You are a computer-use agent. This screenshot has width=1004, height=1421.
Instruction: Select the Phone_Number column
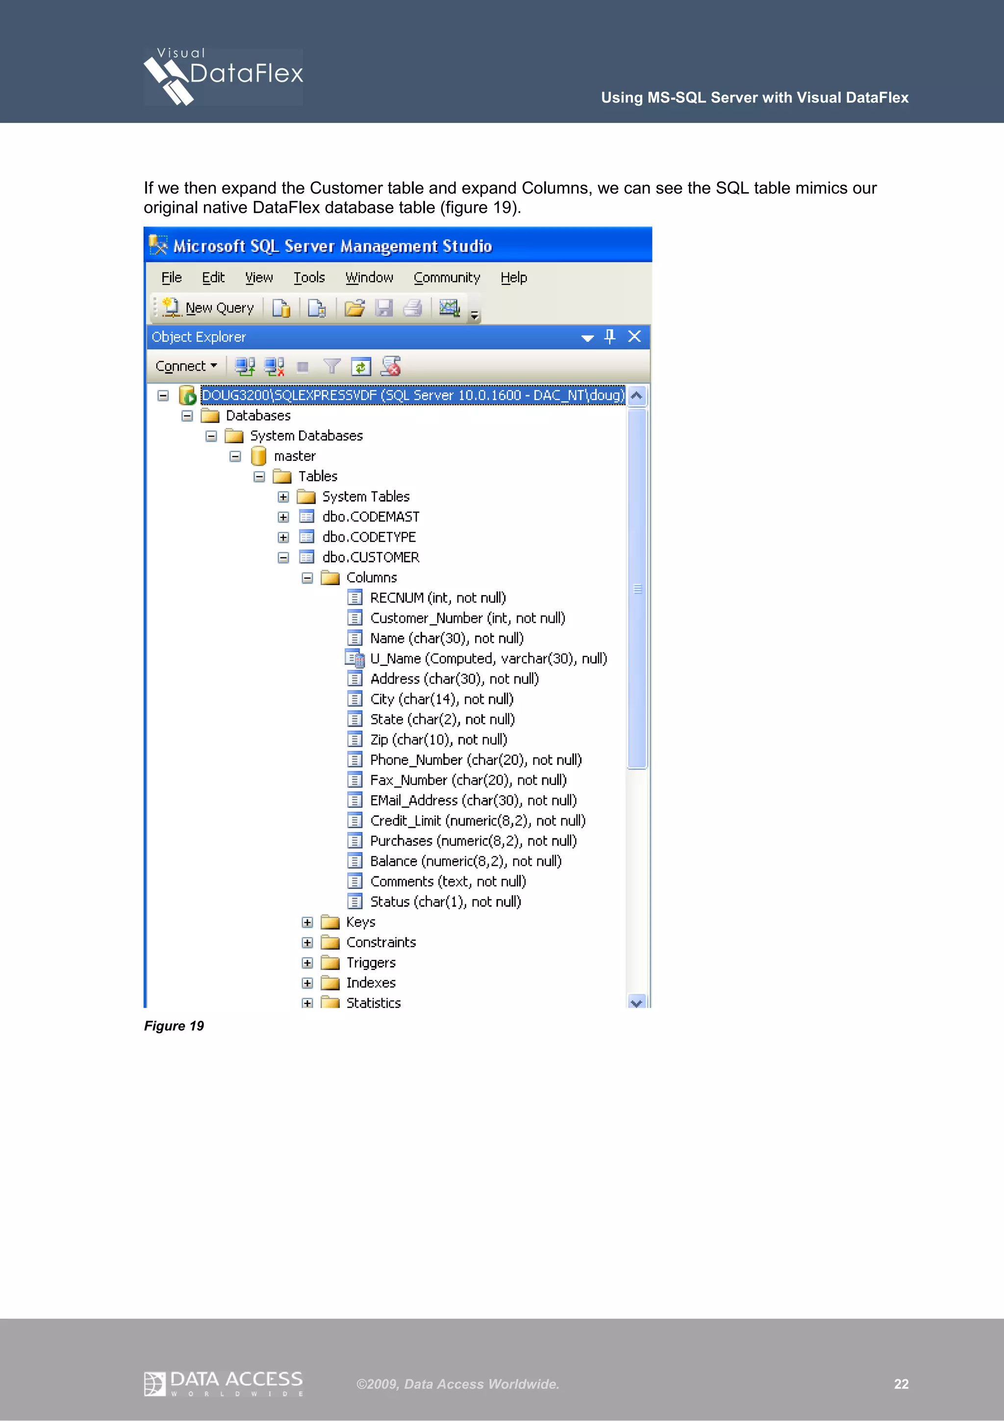[476, 760]
